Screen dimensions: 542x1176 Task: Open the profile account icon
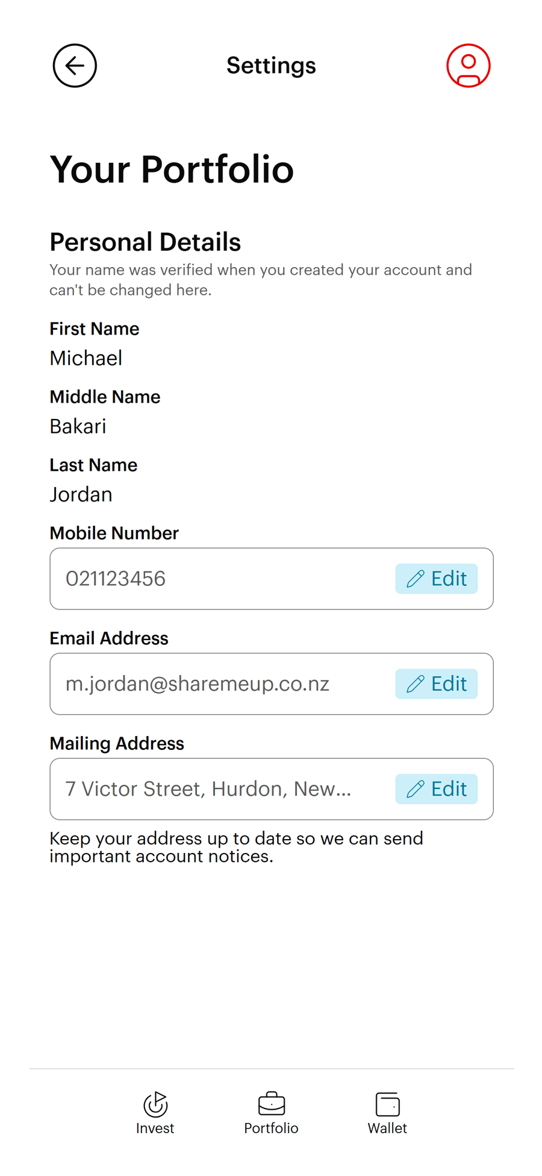click(x=468, y=65)
